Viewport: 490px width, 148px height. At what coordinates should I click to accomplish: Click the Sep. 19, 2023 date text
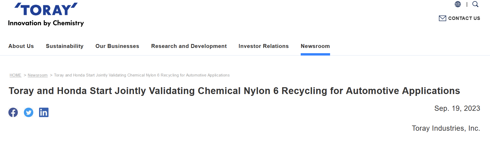coord(457,108)
